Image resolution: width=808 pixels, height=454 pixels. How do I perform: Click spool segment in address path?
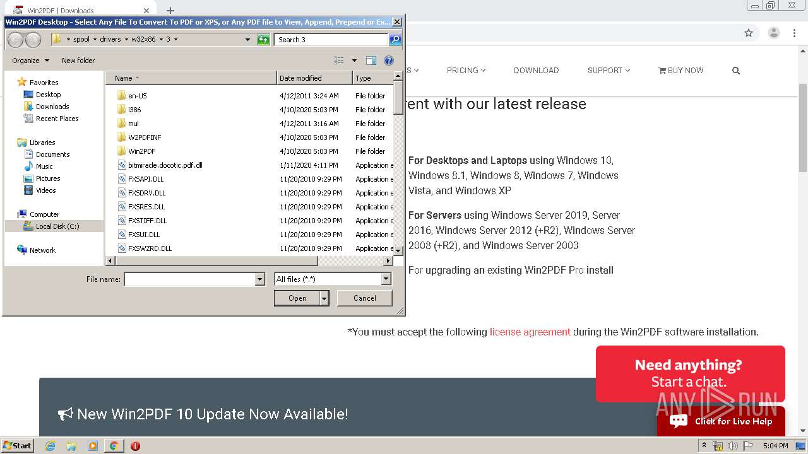pos(81,40)
